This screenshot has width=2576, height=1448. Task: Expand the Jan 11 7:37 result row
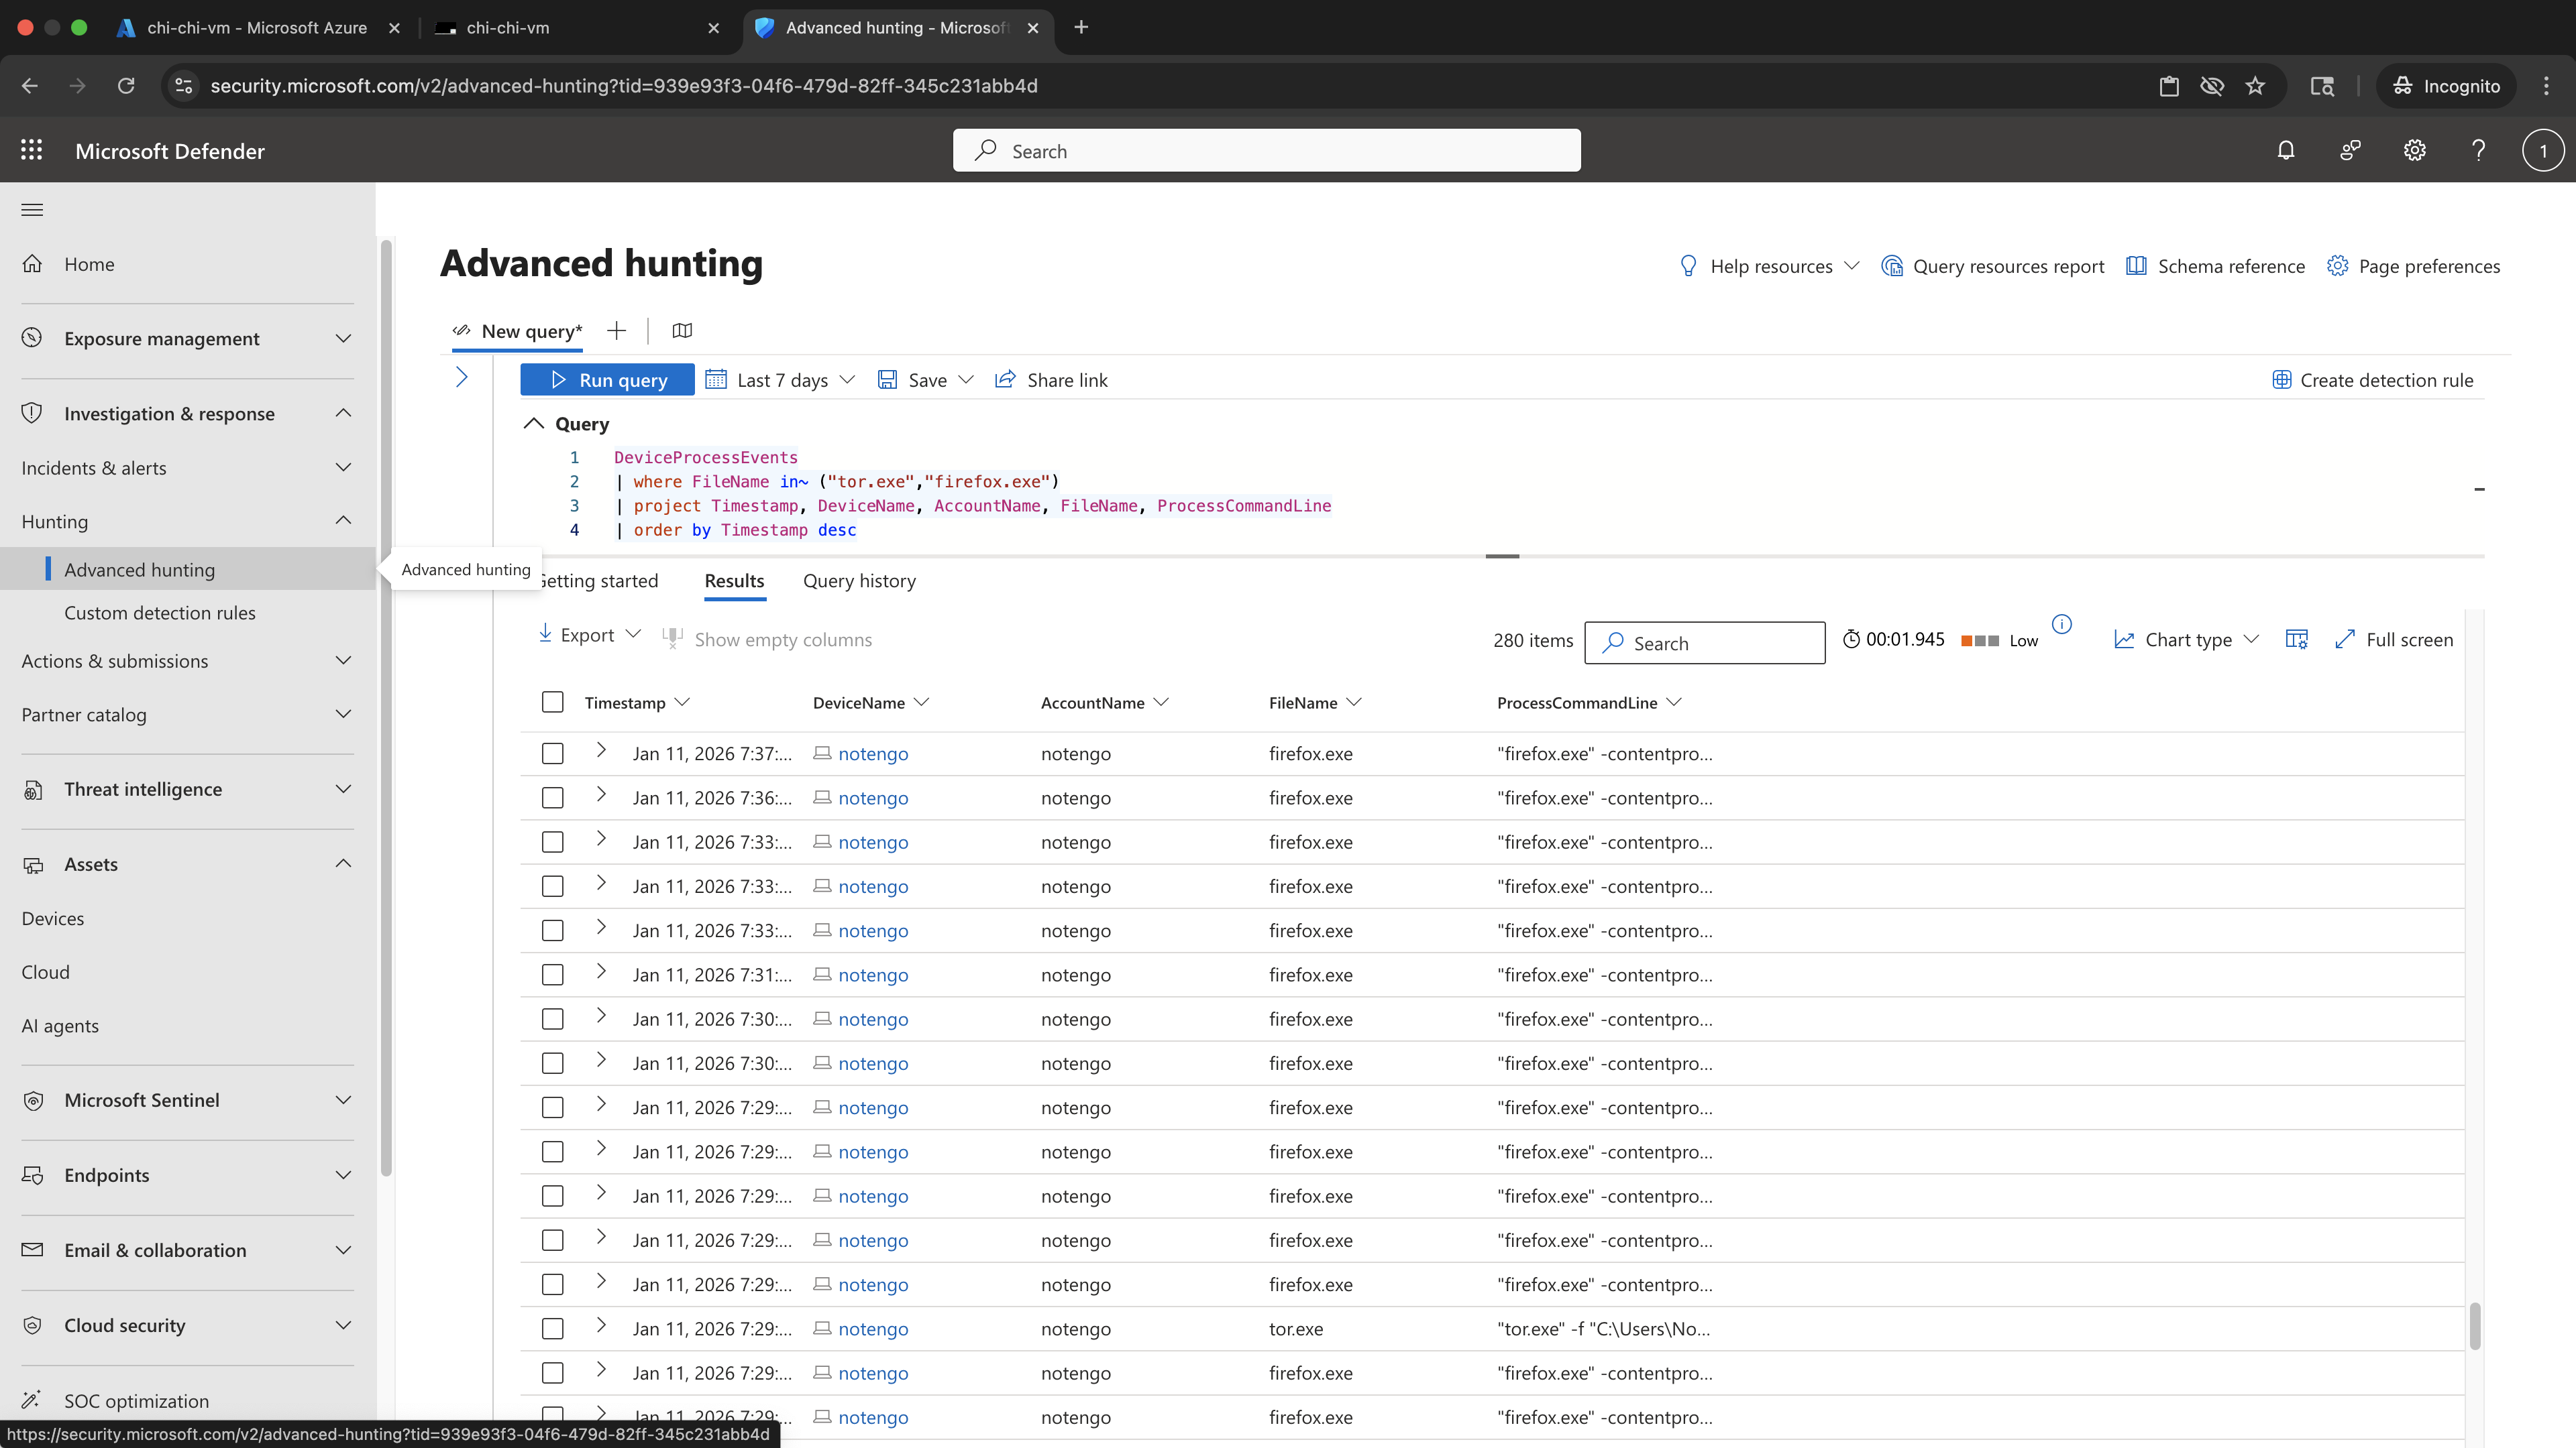click(601, 749)
